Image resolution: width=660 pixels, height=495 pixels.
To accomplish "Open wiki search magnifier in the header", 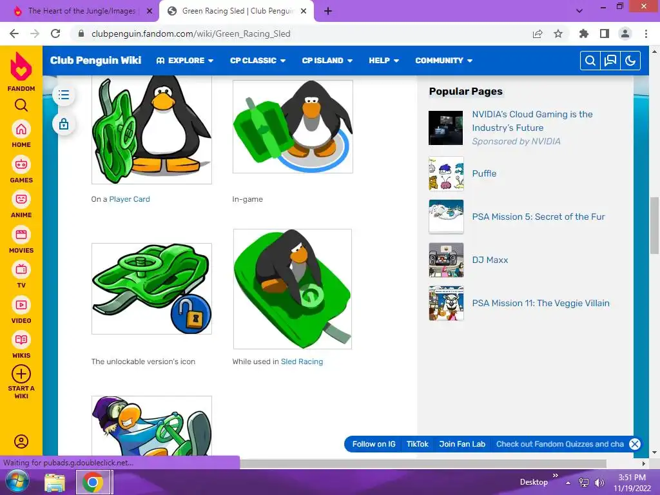I will [590, 61].
